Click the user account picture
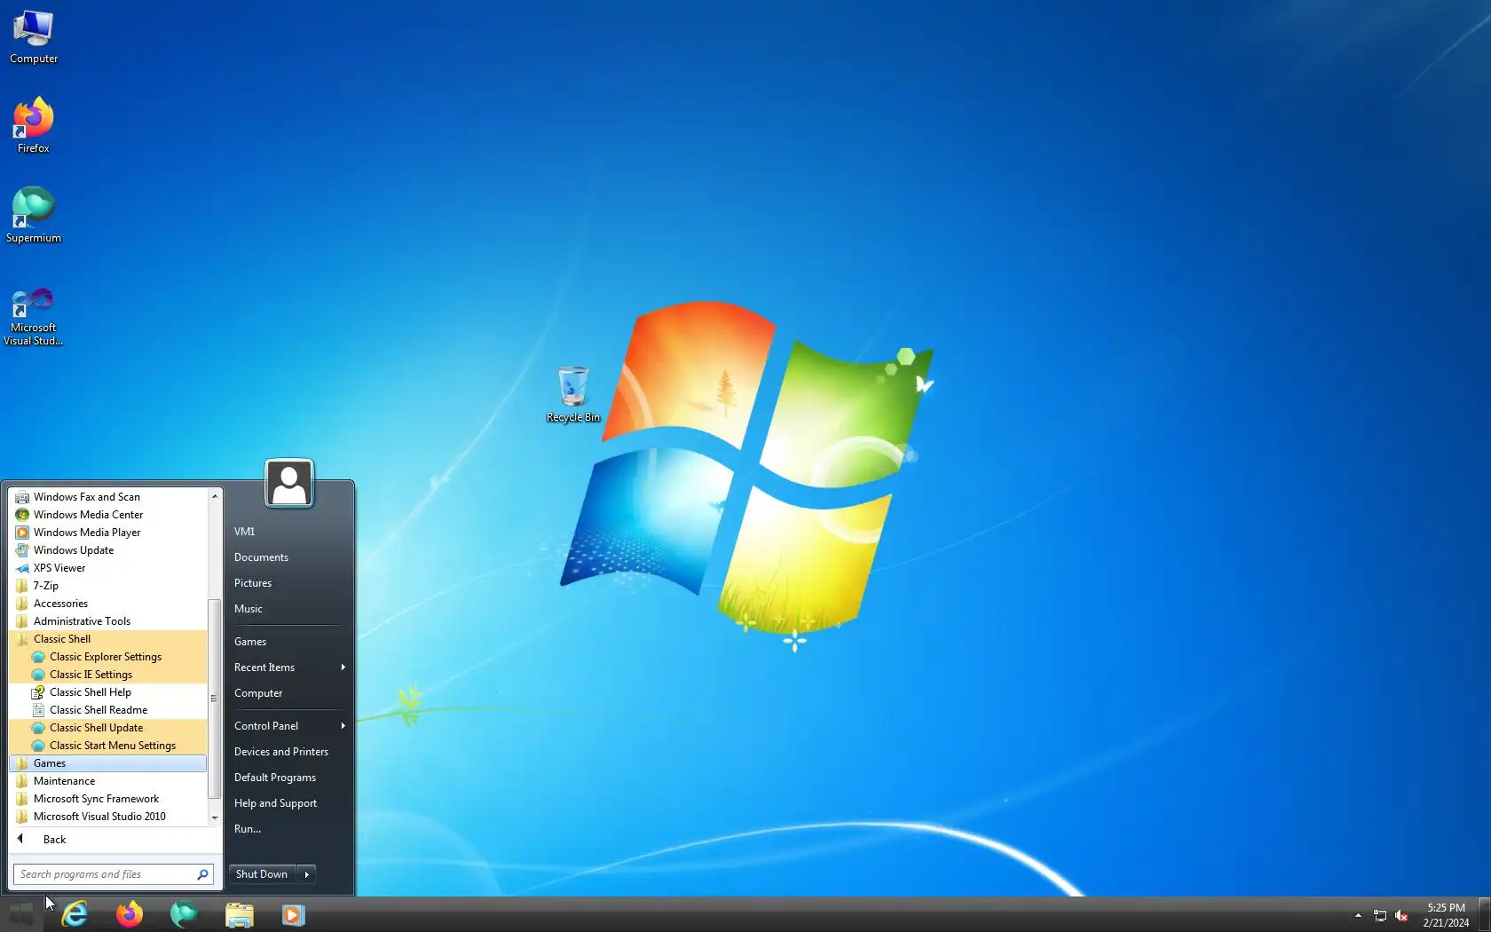 pos(289,483)
